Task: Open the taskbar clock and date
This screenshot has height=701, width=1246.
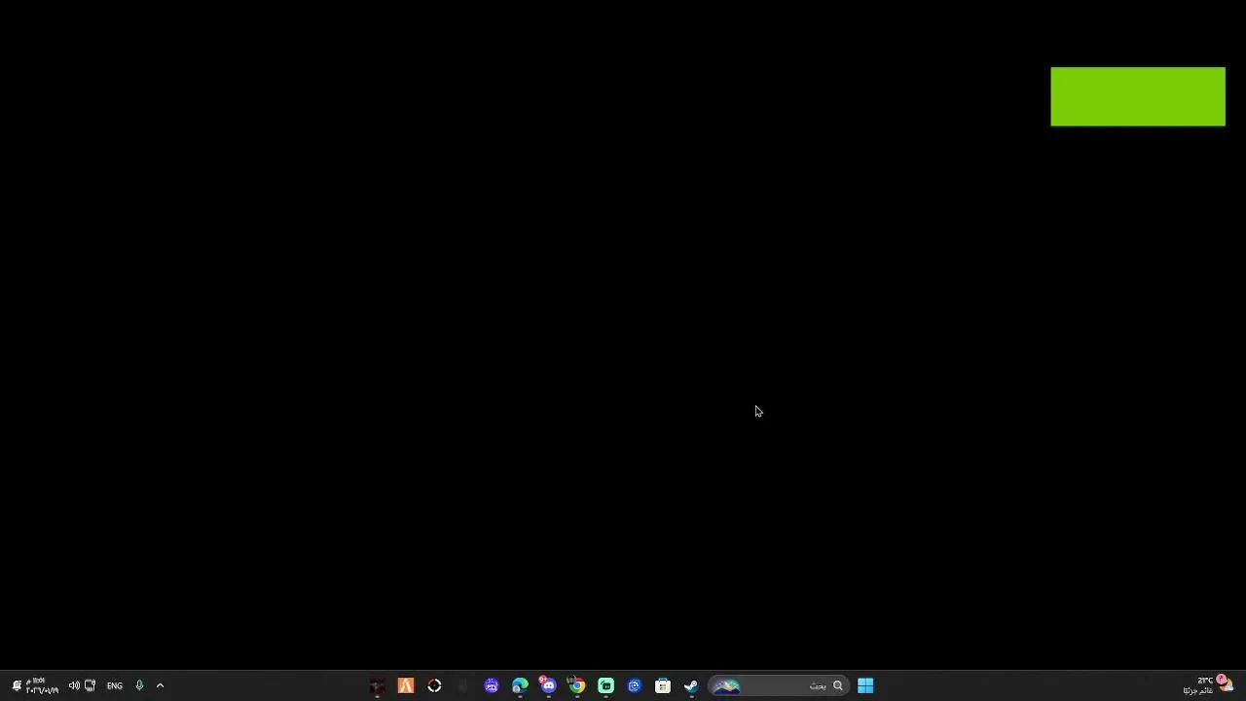Action: click(42, 686)
